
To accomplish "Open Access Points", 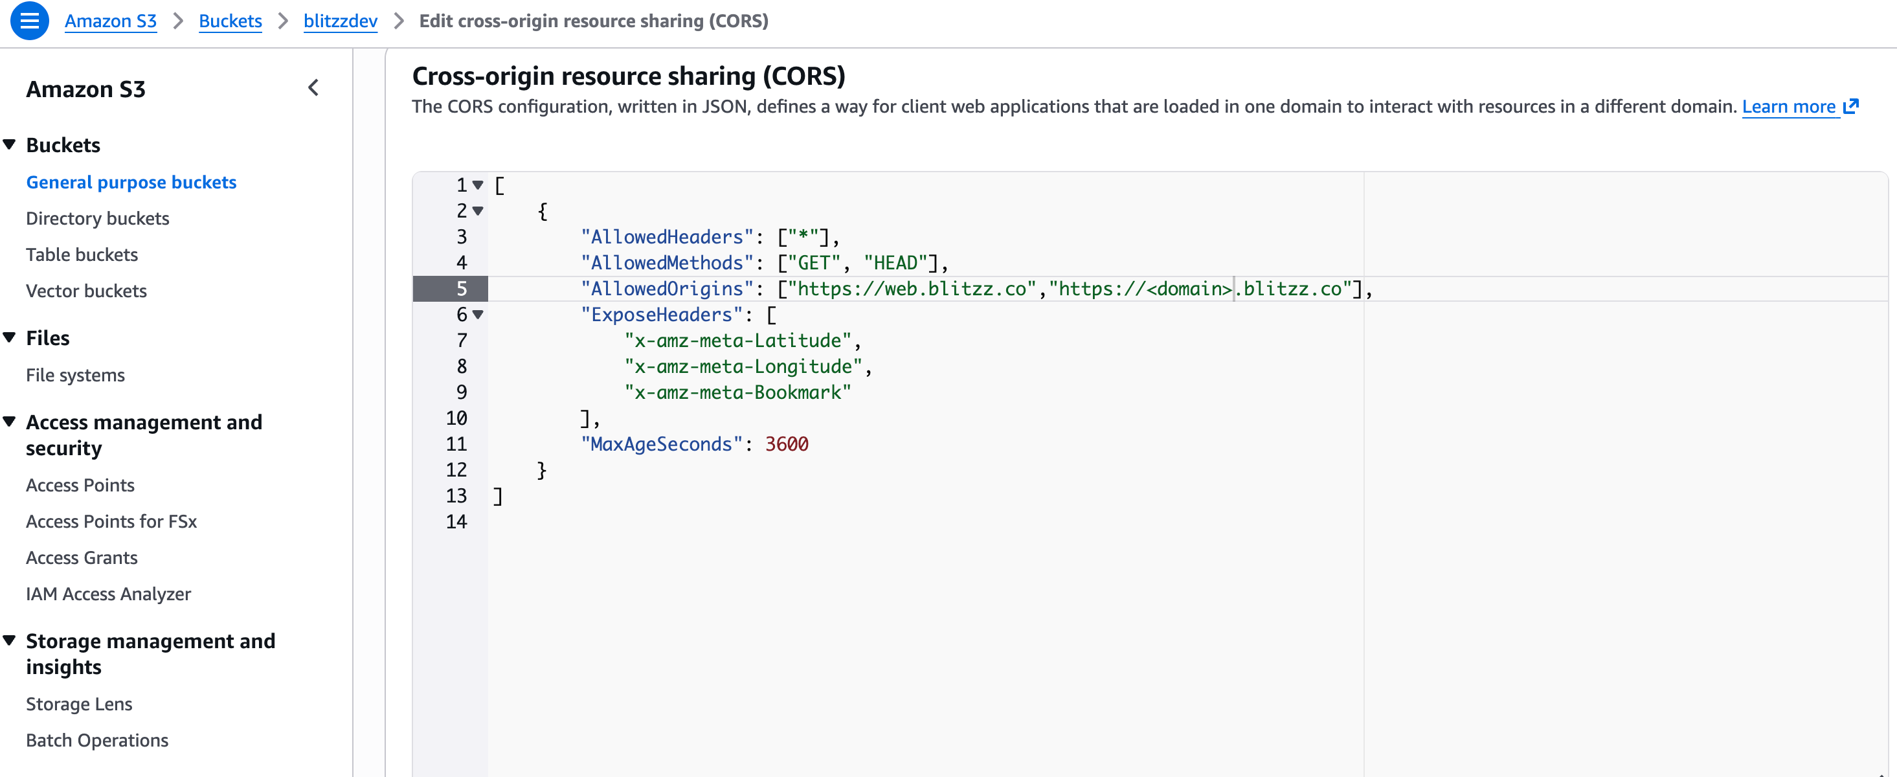I will pos(80,484).
